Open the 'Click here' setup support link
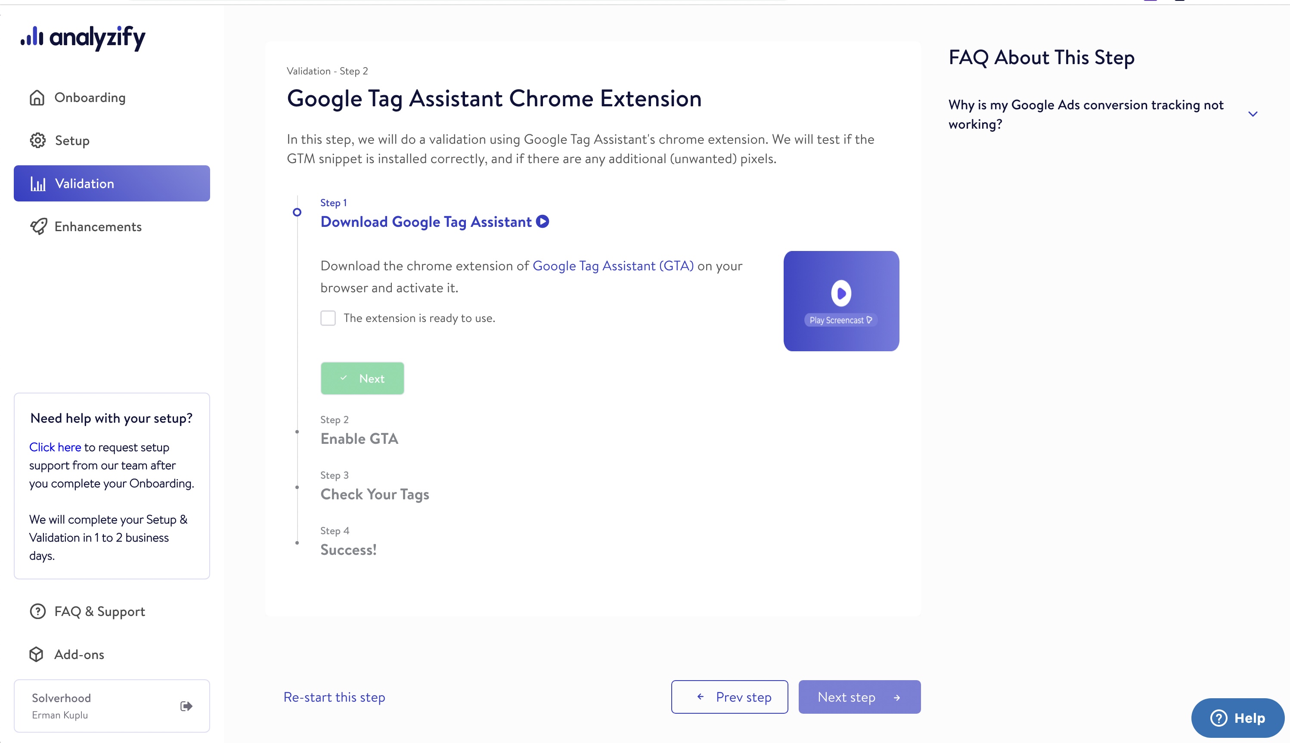Viewport: 1290px width, 743px height. click(55, 447)
